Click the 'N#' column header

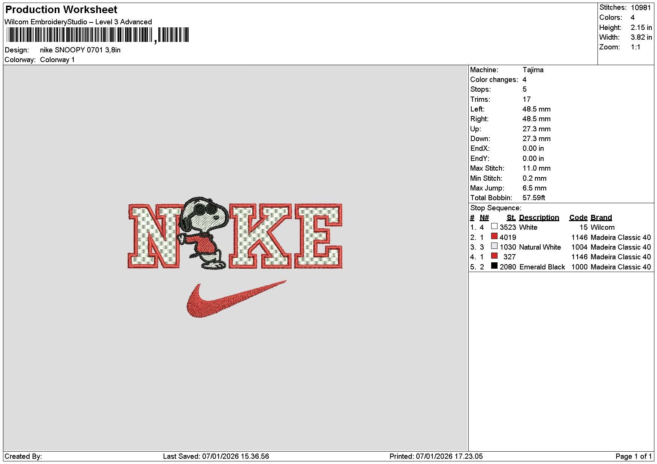[484, 218]
